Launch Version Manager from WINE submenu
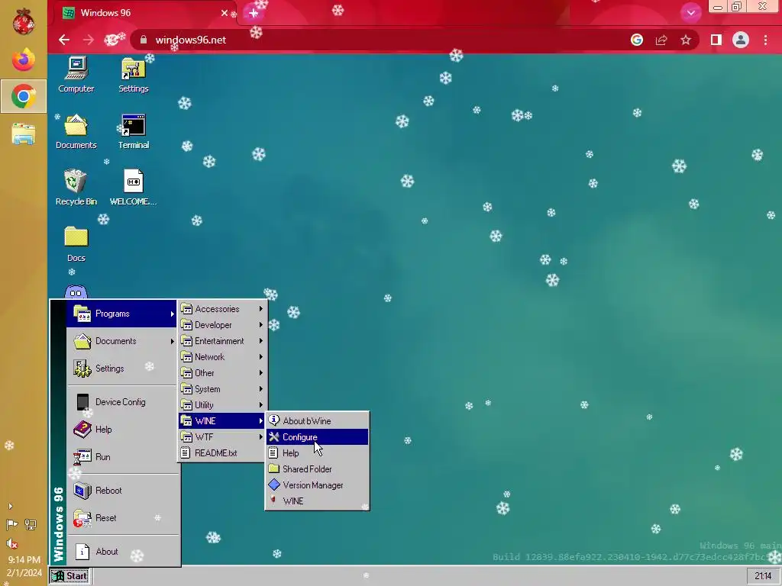This screenshot has width=782, height=586. pos(317,485)
